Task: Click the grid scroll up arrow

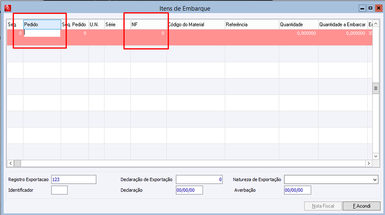Action: pos(376,24)
